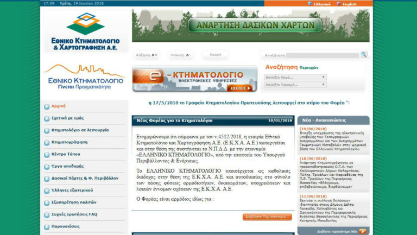This screenshot has height=235, width=417.
Task: Open Κτηματολόγιο σε λειτουργία menu item
Action: [80, 130]
